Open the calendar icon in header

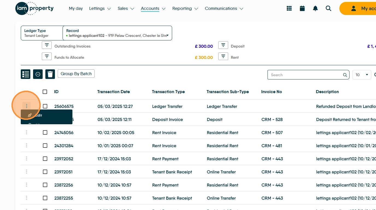pos(302,8)
